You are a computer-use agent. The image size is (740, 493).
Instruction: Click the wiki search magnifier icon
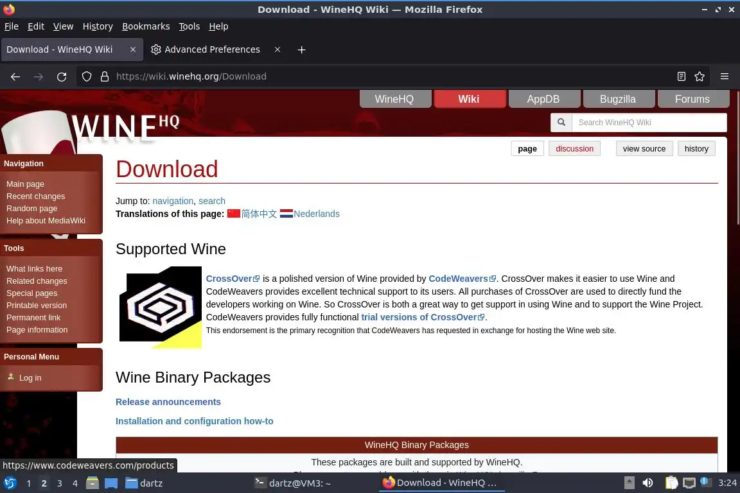click(x=561, y=122)
